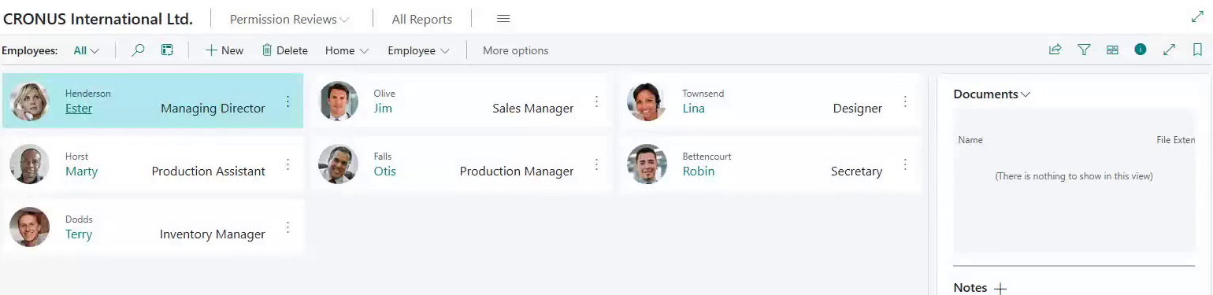Open the options dots for Terry Dodds
Image resolution: width=1213 pixels, height=295 pixels.
click(288, 227)
